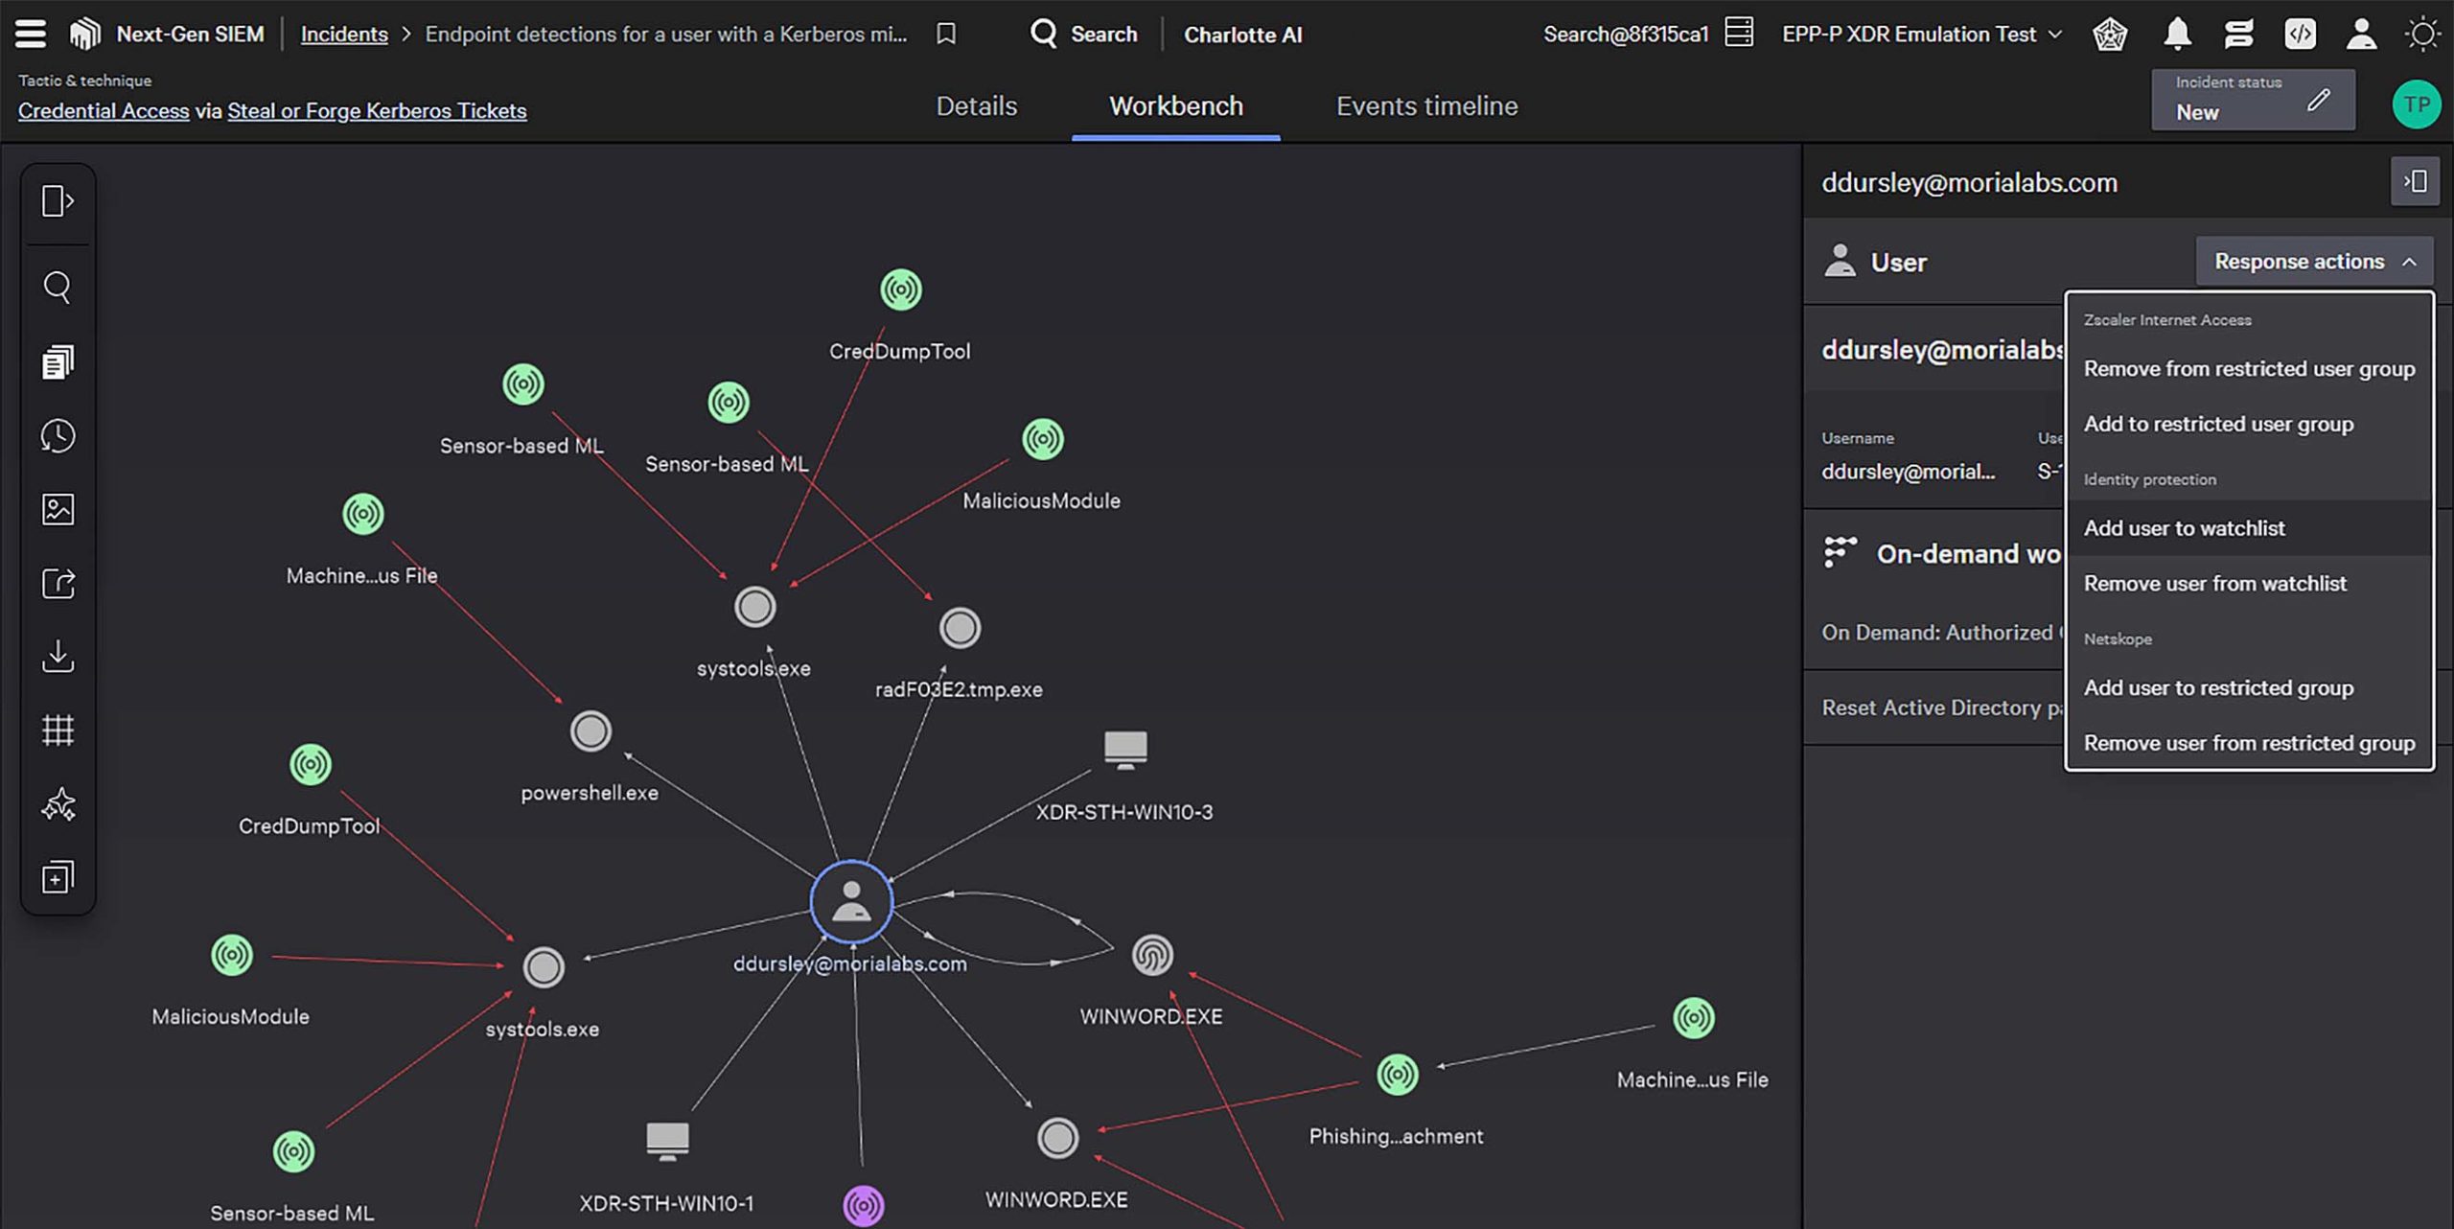Open the history clock tool in sidebar
Viewport: 2454px width, 1229px height.
click(58, 436)
